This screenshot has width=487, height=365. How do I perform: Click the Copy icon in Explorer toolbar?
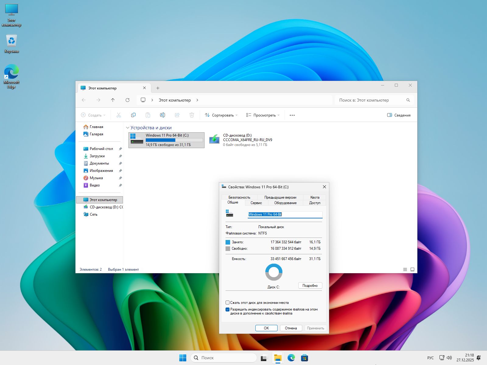tap(133, 115)
